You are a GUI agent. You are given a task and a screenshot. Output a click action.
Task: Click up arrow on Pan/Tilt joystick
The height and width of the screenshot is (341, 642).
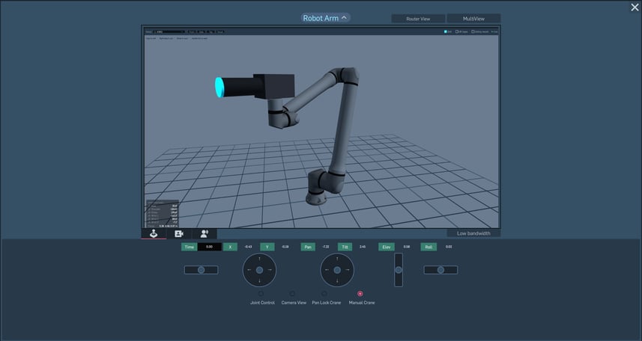click(x=337, y=259)
